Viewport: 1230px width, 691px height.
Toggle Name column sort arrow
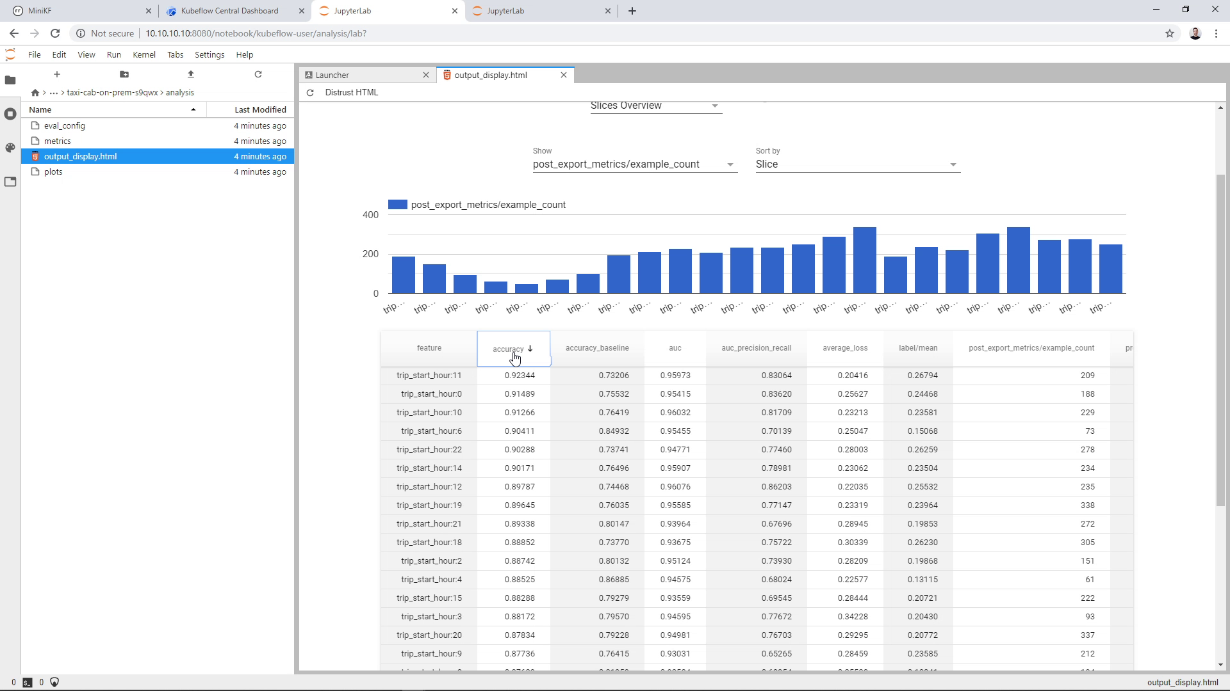(193, 110)
